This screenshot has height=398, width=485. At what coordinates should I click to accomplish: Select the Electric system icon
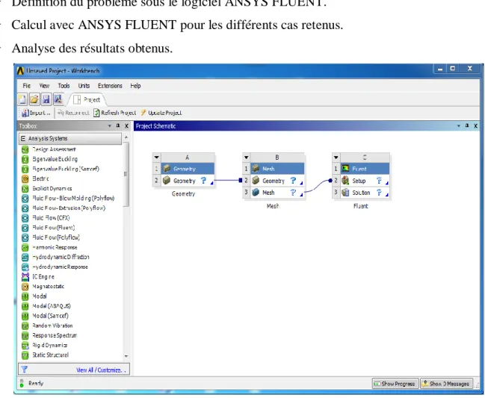[25, 179]
